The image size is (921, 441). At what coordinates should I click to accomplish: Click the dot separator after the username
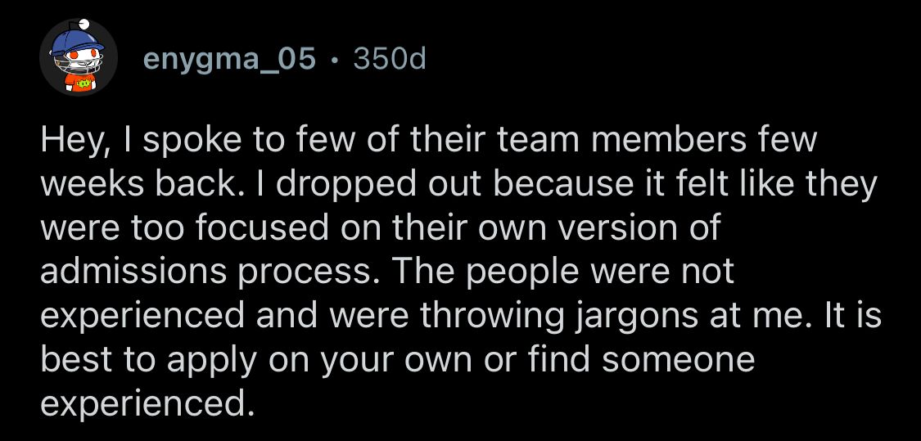point(334,59)
